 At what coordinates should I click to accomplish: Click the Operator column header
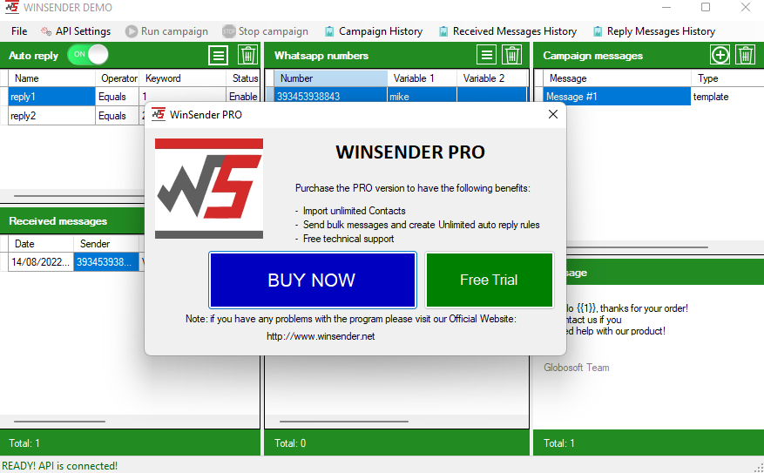[x=118, y=78]
